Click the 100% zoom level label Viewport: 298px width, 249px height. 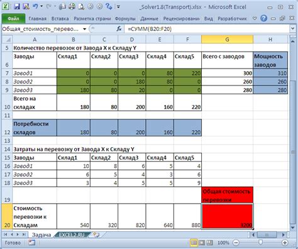tap(223, 243)
